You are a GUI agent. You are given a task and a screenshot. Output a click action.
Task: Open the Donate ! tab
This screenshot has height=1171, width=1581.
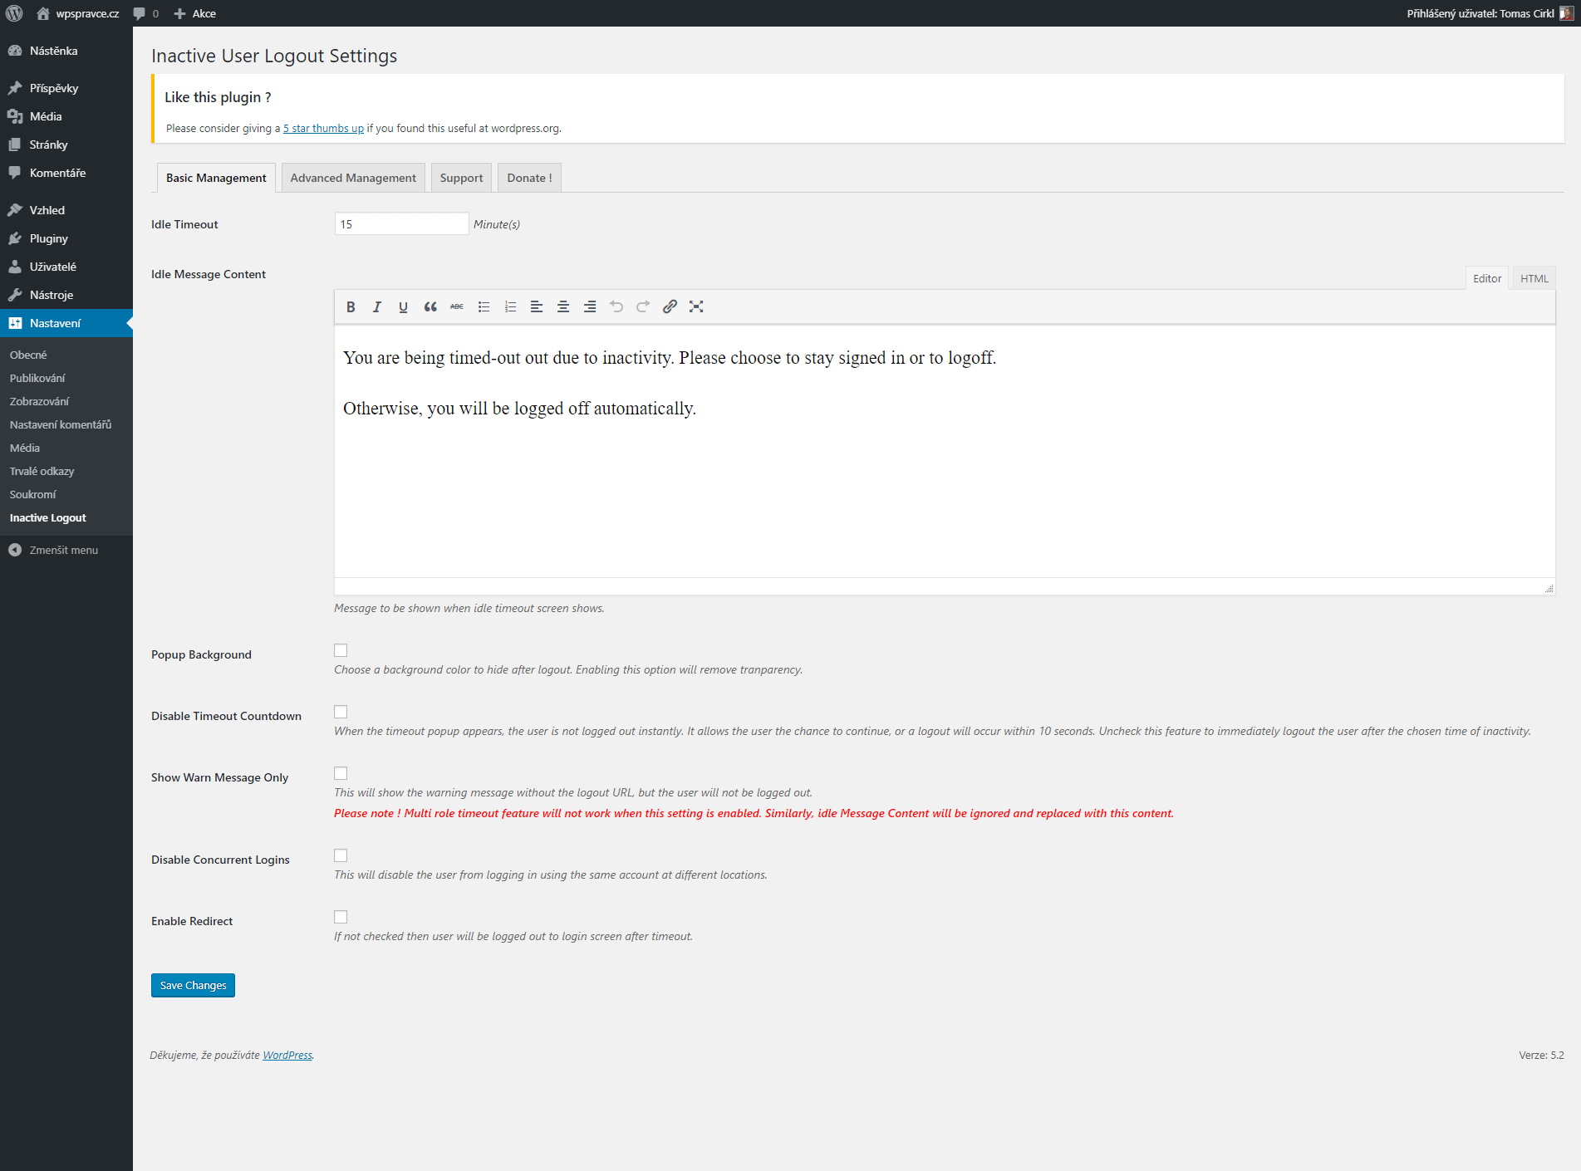click(529, 178)
